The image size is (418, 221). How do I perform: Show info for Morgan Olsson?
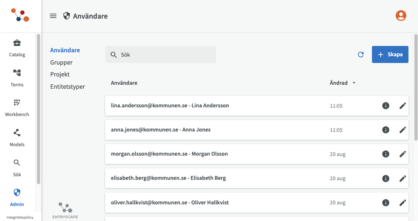click(385, 154)
